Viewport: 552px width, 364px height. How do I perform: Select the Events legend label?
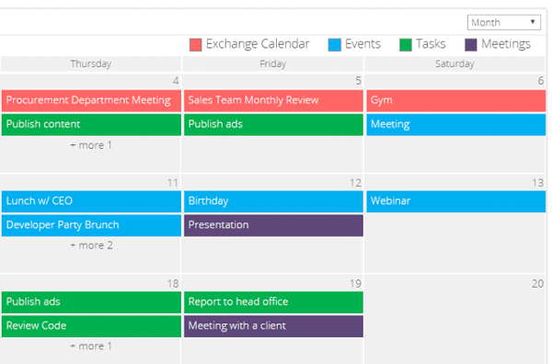[x=362, y=44]
